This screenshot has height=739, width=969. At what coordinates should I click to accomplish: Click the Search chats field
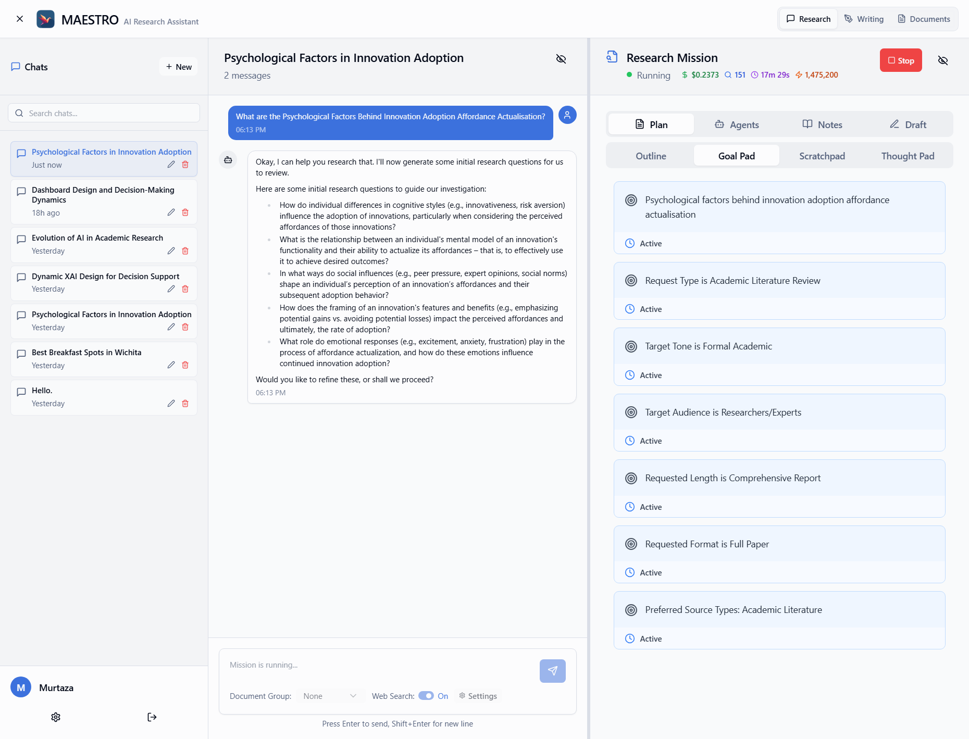tap(104, 113)
